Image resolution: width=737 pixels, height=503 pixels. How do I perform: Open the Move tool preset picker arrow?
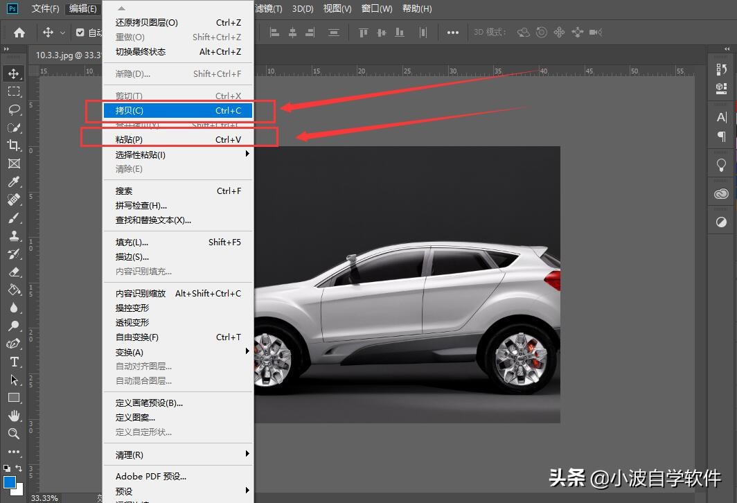click(62, 33)
